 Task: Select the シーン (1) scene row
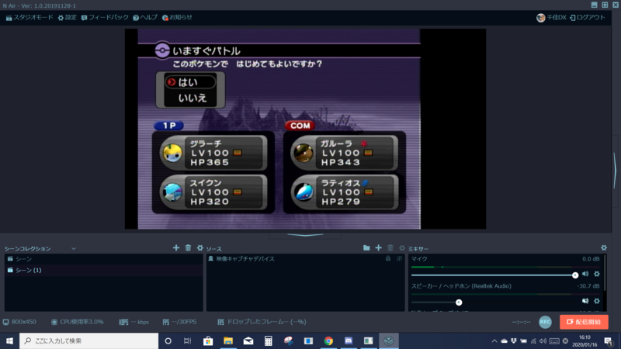104,270
